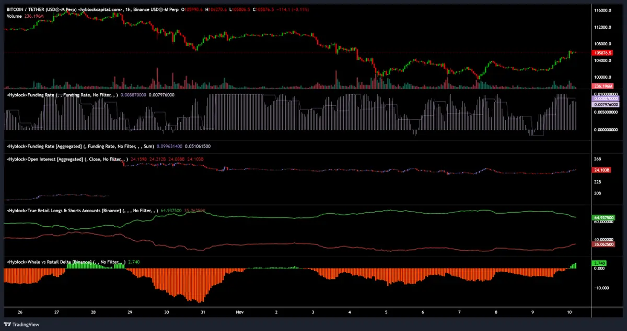Click the 27 date on the time axis
The width and height of the screenshot is (627, 331).
(56, 312)
